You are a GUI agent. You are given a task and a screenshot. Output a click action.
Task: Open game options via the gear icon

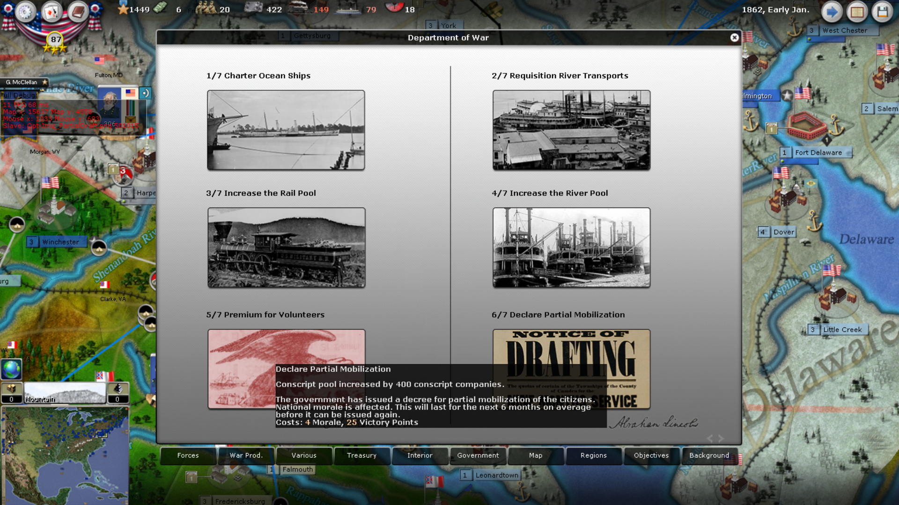[x=25, y=11]
